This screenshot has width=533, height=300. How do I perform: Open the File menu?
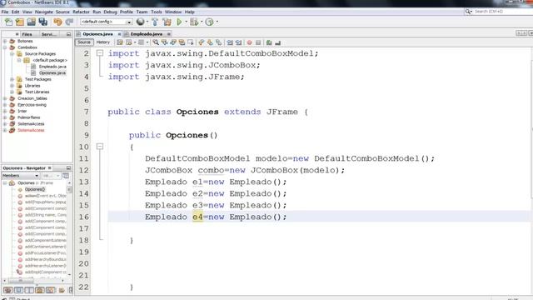click(x=5, y=12)
